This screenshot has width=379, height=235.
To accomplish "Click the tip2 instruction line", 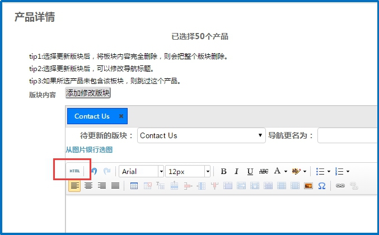I will pos(92,69).
